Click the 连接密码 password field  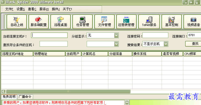(155, 35)
